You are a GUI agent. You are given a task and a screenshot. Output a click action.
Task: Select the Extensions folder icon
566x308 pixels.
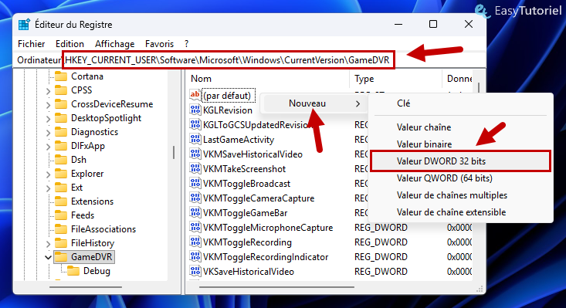[x=61, y=201]
